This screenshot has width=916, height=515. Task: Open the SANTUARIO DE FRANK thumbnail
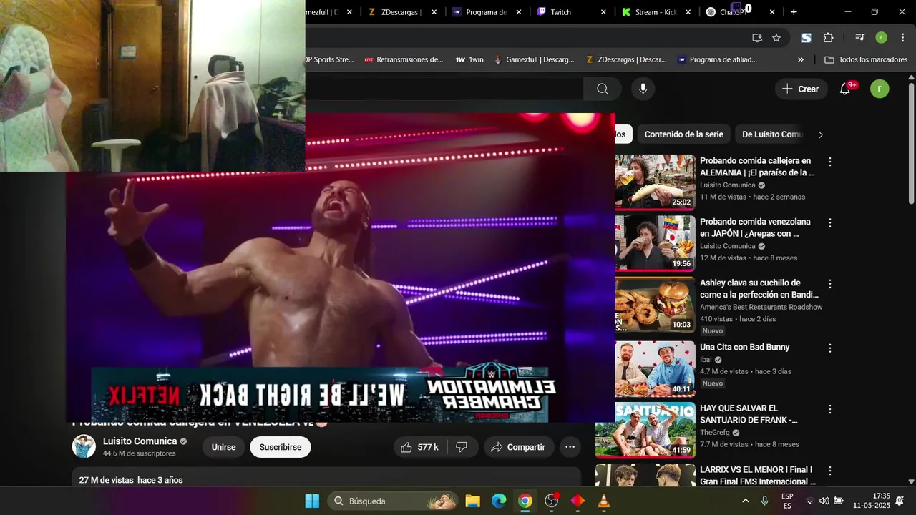pos(645,429)
